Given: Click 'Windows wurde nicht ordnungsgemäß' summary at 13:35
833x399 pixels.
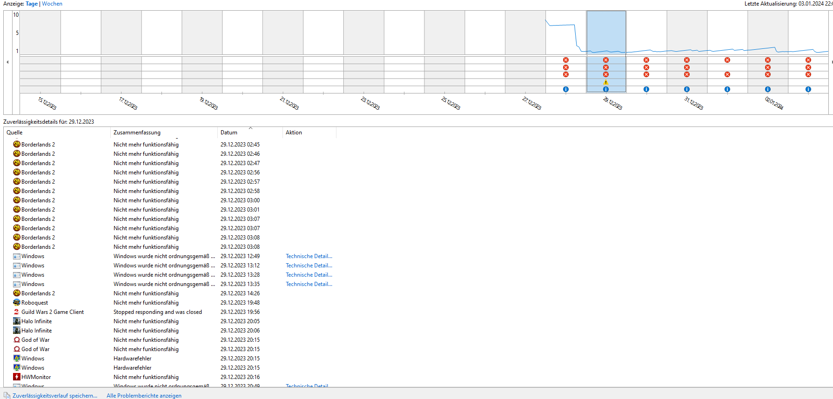Looking at the screenshot, I should pyautogui.click(x=164, y=284).
